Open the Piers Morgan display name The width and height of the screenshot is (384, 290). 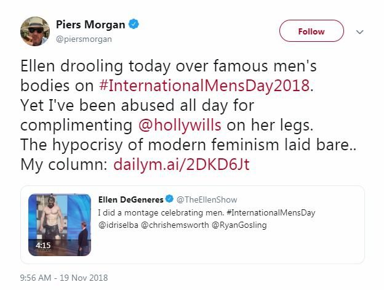90,25
